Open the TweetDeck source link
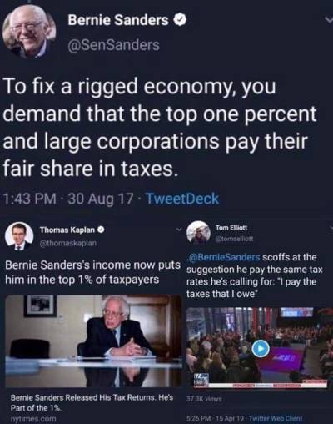 pyautogui.click(x=182, y=199)
